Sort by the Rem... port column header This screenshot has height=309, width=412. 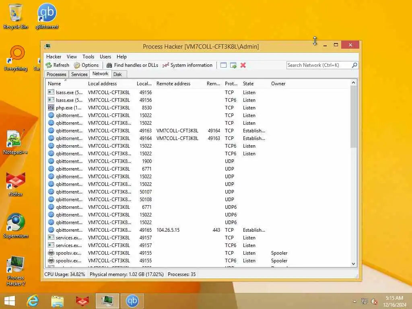click(x=213, y=84)
